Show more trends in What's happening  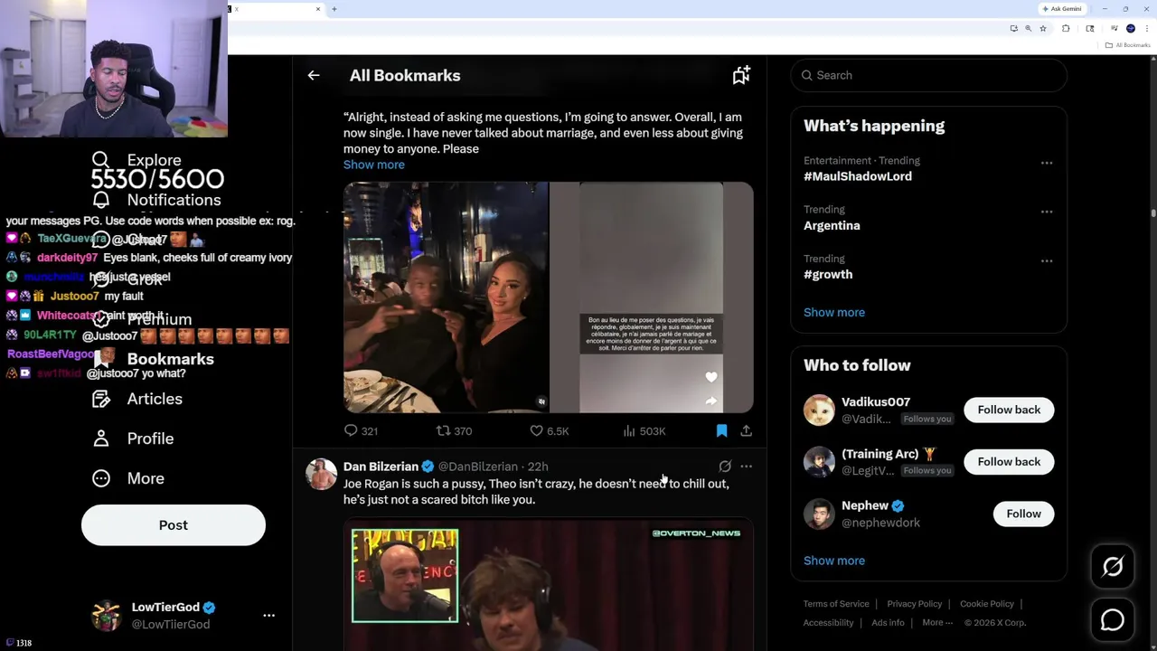[834, 312]
